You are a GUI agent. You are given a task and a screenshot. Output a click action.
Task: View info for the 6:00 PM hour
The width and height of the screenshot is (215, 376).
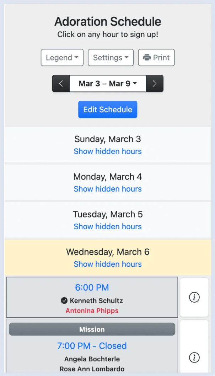pos(194,297)
